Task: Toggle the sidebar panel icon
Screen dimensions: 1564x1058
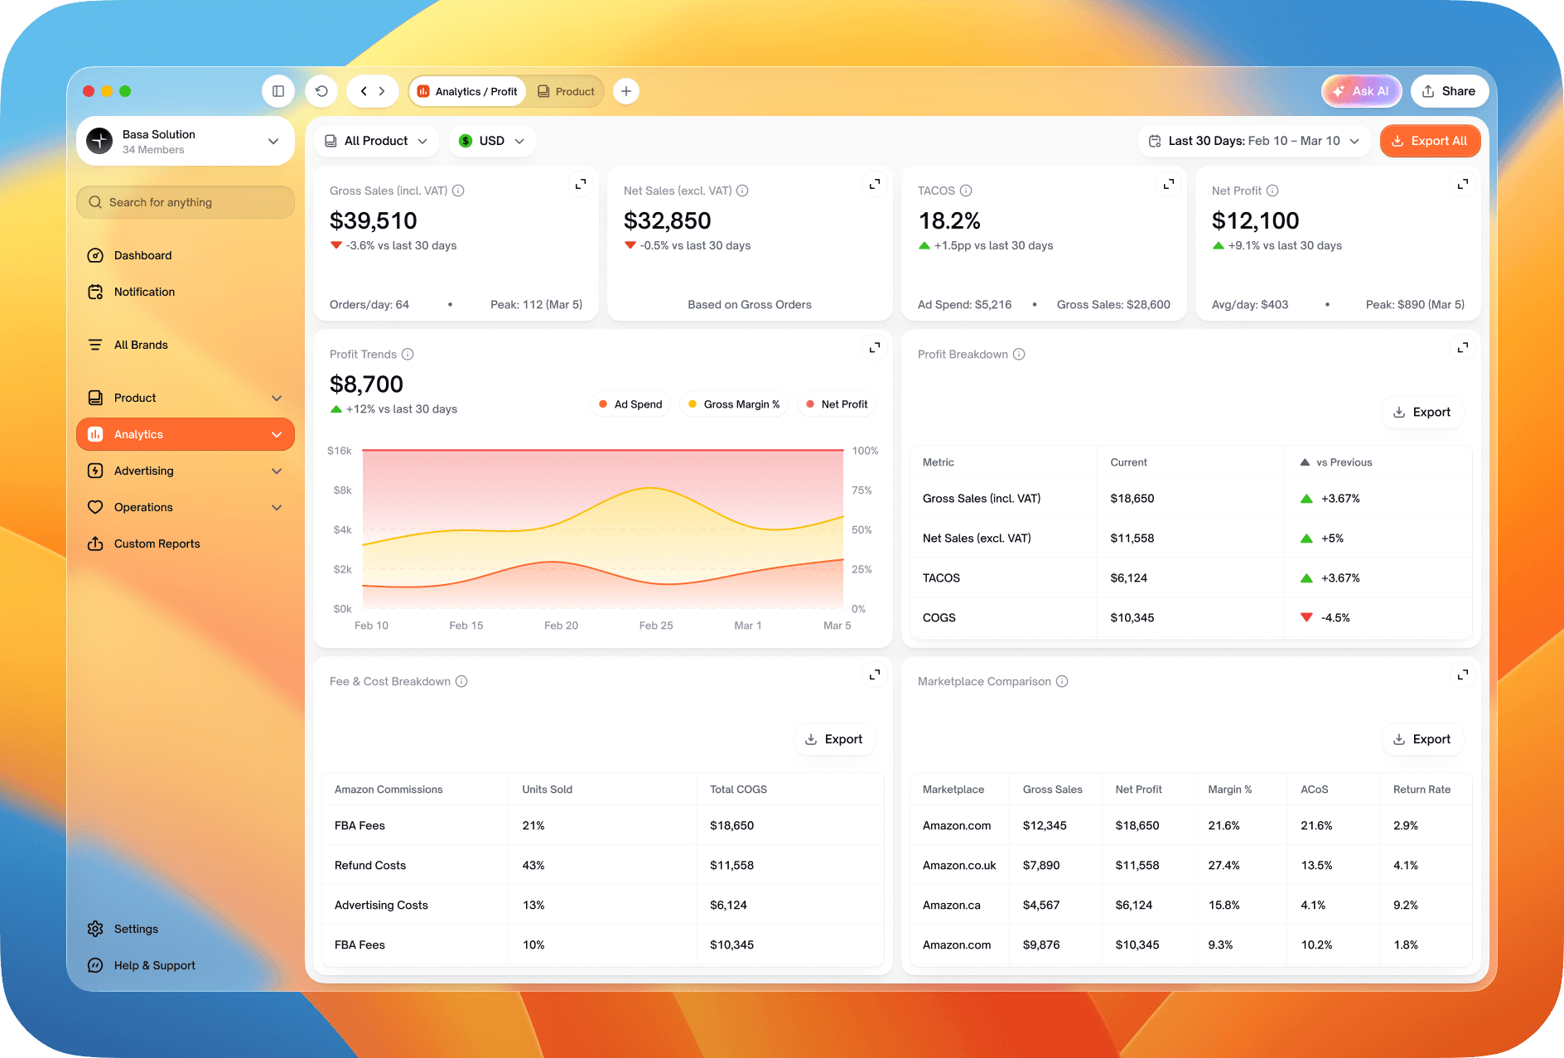Action: pos(278,91)
